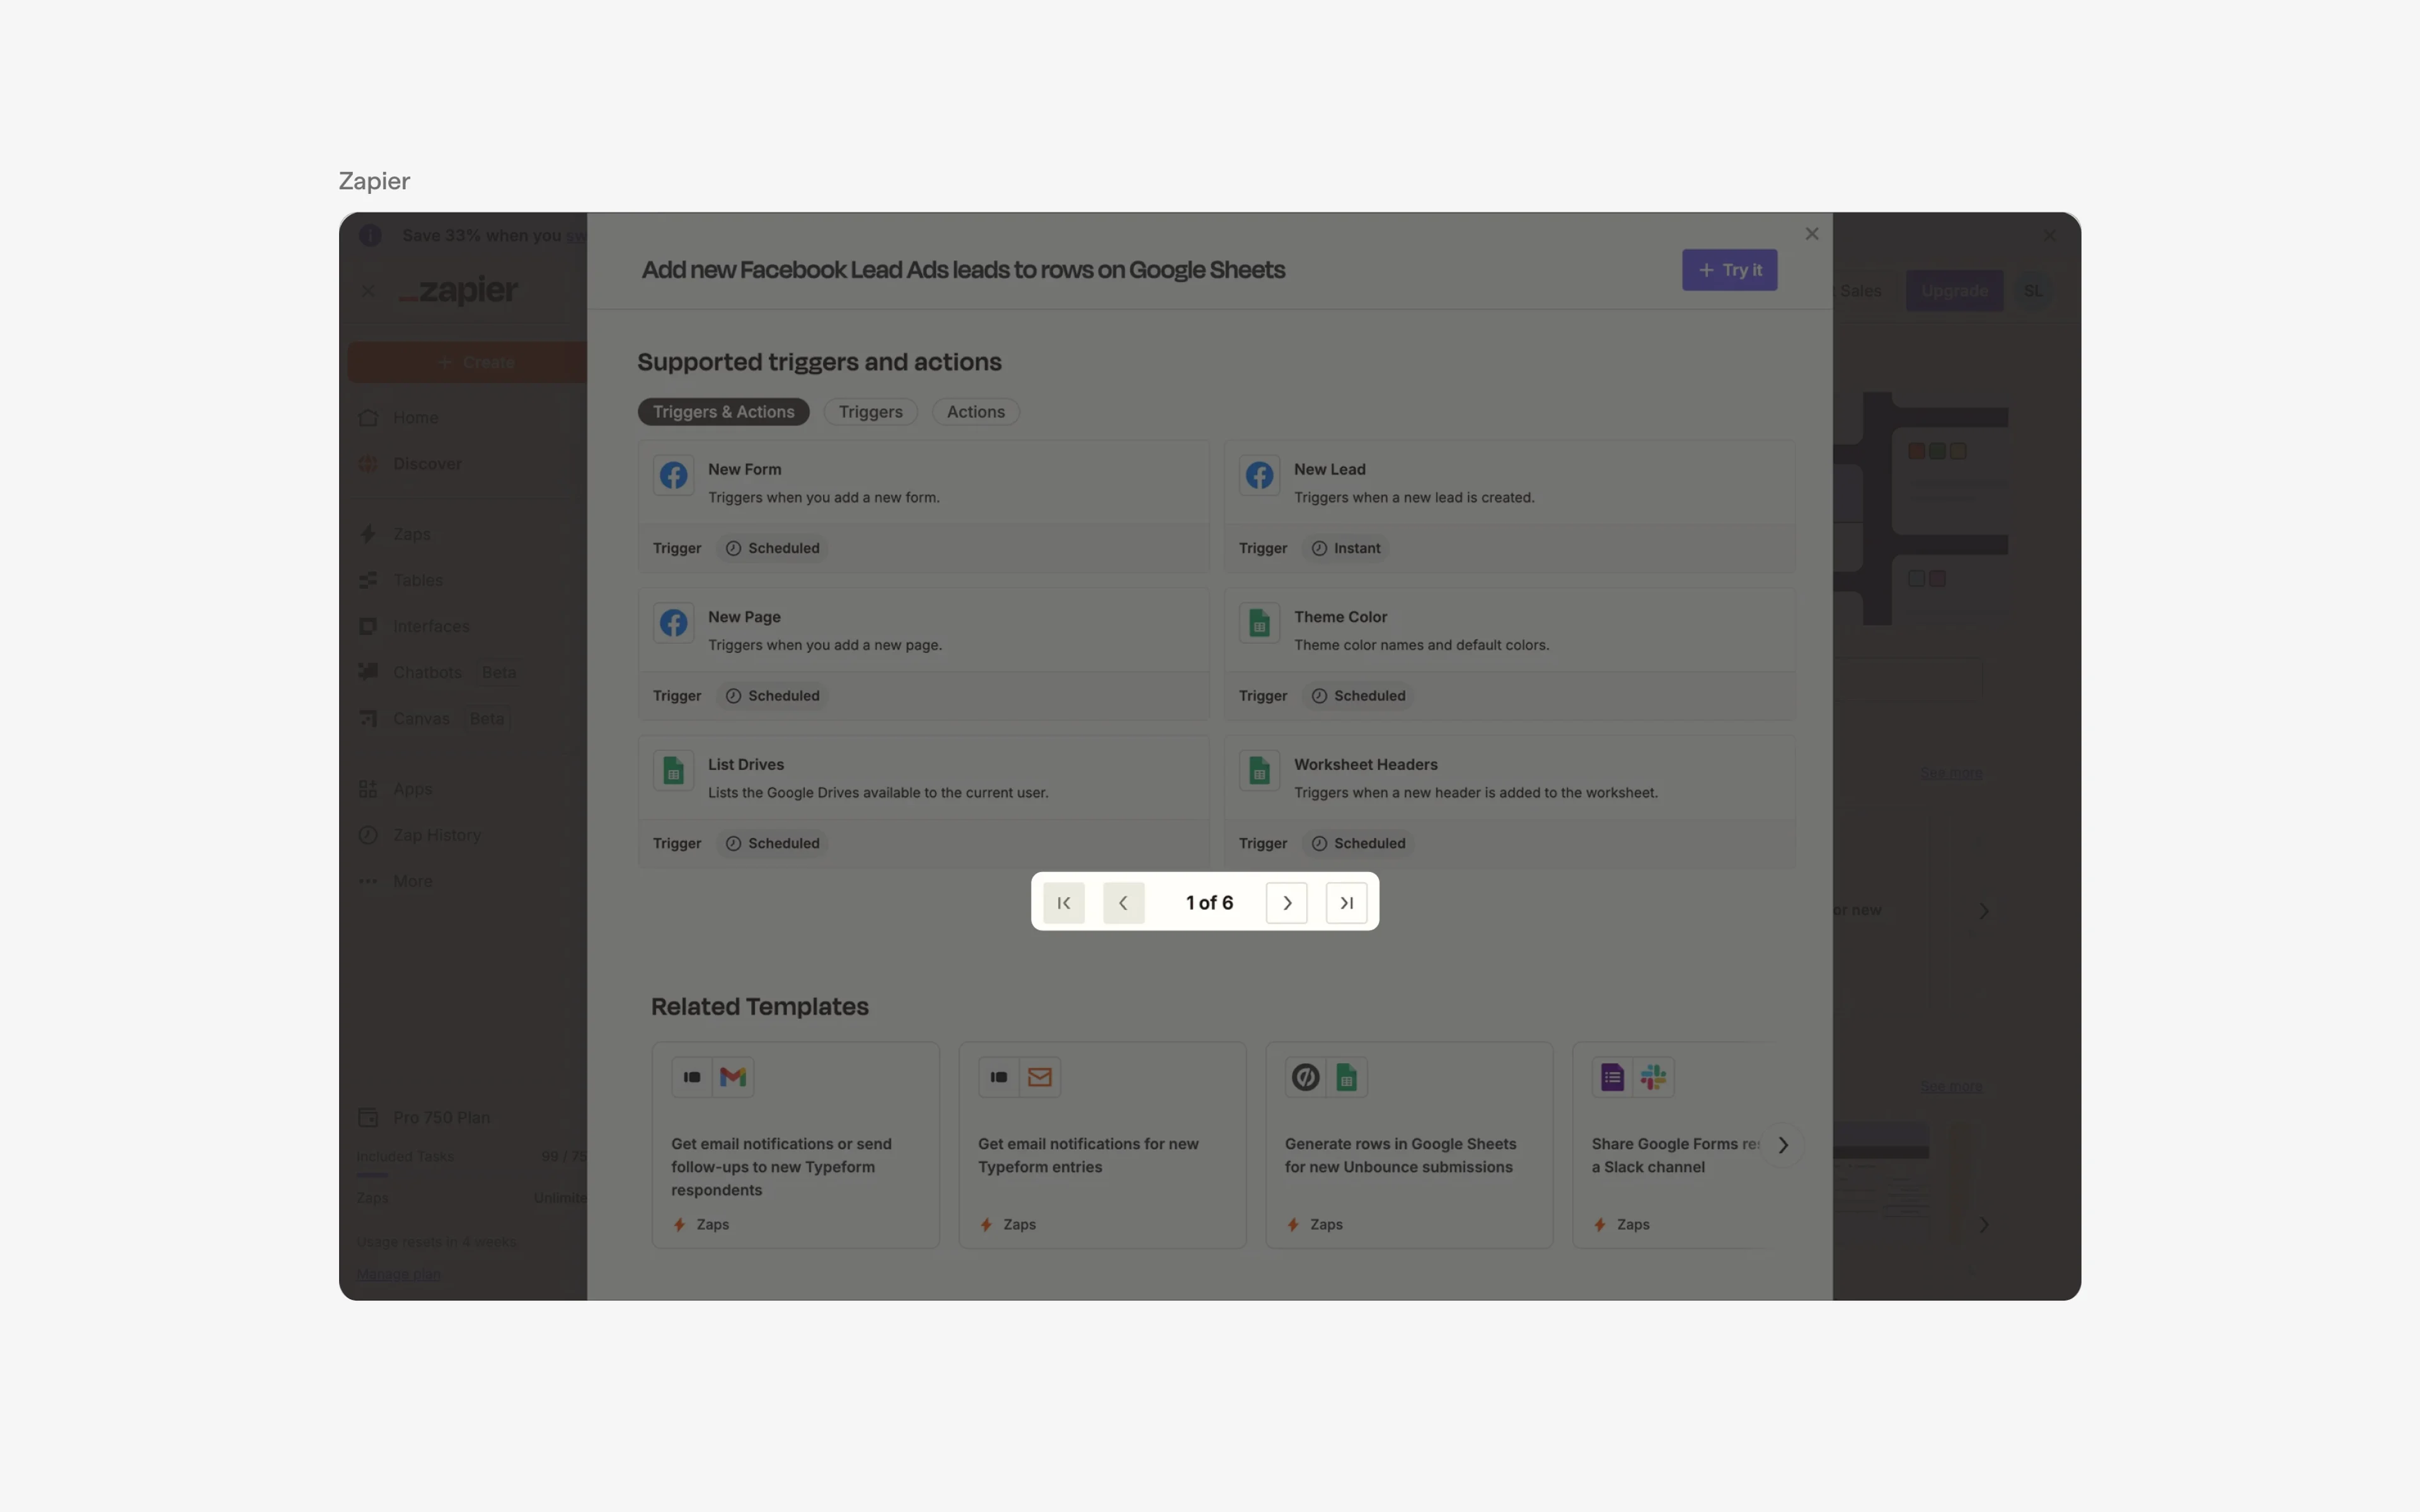Image resolution: width=2420 pixels, height=1512 pixels.
Task: Select the Triggers & Actions tab
Action: click(x=723, y=411)
